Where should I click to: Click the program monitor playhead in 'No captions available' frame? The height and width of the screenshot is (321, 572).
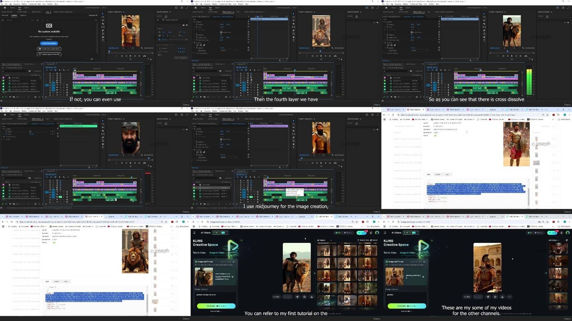click(x=109, y=51)
